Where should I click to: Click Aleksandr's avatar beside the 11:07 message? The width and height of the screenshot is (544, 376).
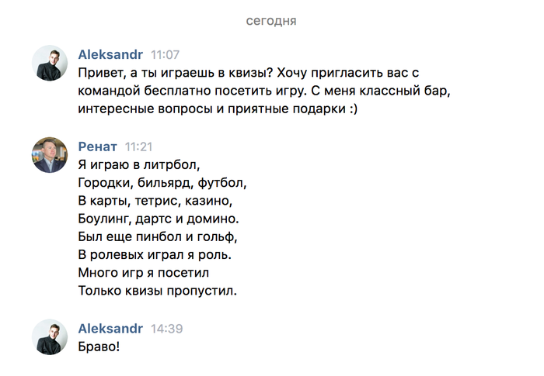pyautogui.click(x=49, y=63)
